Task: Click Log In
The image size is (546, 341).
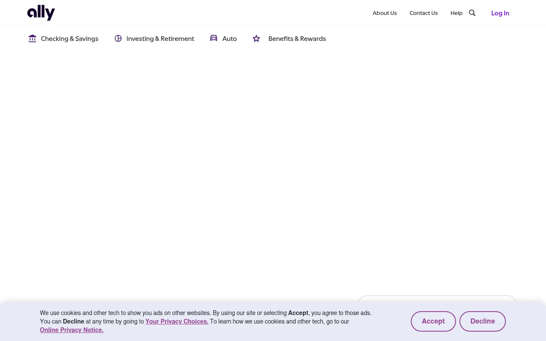Action: click(x=500, y=13)
